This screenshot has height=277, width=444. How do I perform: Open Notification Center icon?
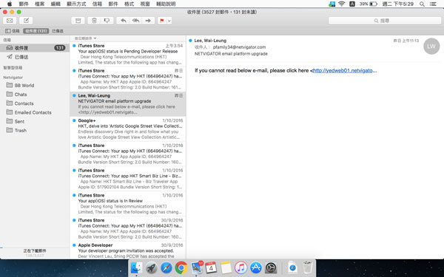(x=433, y=4)
